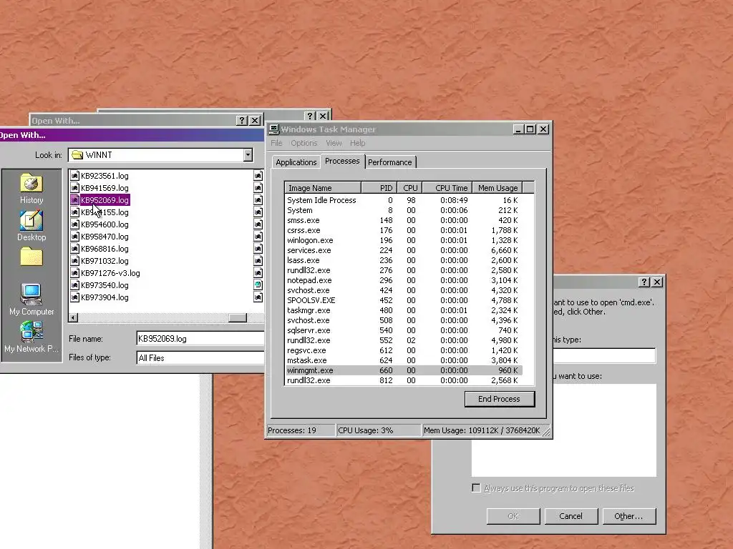This screenshot has height=549, width=733.
Task: Sort processes by PID column header
Action: 379,188
